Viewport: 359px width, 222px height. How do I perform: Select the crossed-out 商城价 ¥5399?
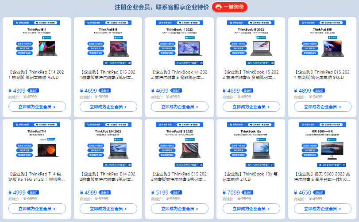[102, 199]
